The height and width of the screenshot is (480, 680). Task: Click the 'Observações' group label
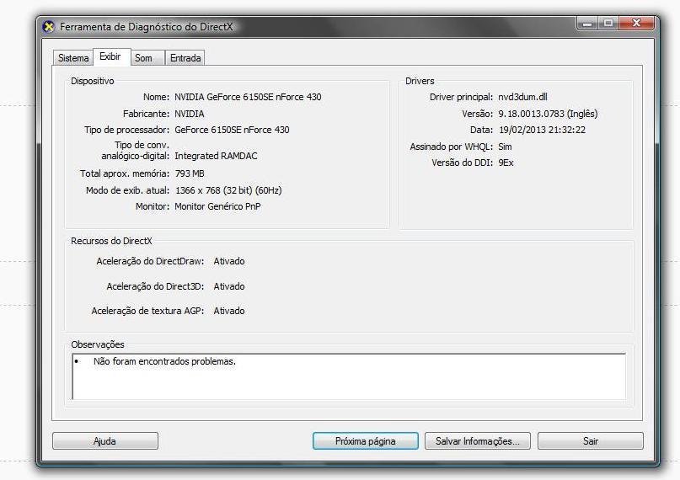(x=98, y=344)
